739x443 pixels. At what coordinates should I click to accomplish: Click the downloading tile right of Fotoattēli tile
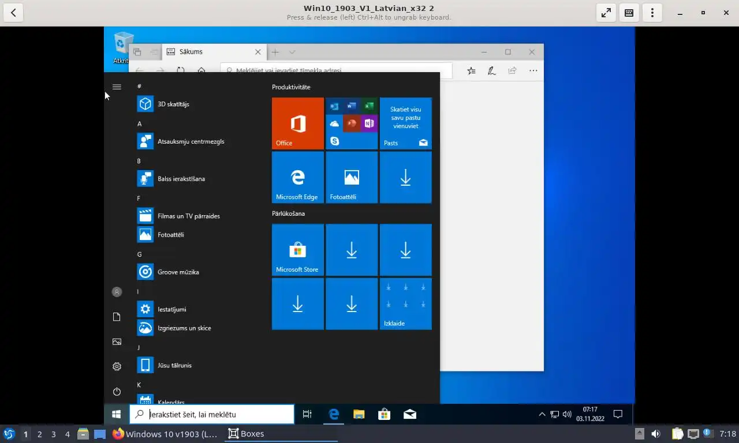click(x=406, y=178)
